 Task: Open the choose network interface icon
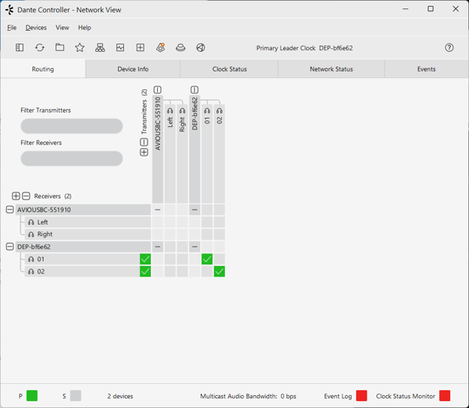pyautogui.click(x=100, y=47)
